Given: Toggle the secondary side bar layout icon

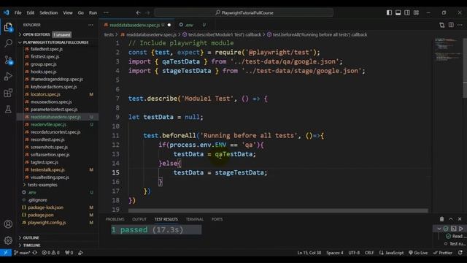Looking at the screenshot, I should point(407,12).
